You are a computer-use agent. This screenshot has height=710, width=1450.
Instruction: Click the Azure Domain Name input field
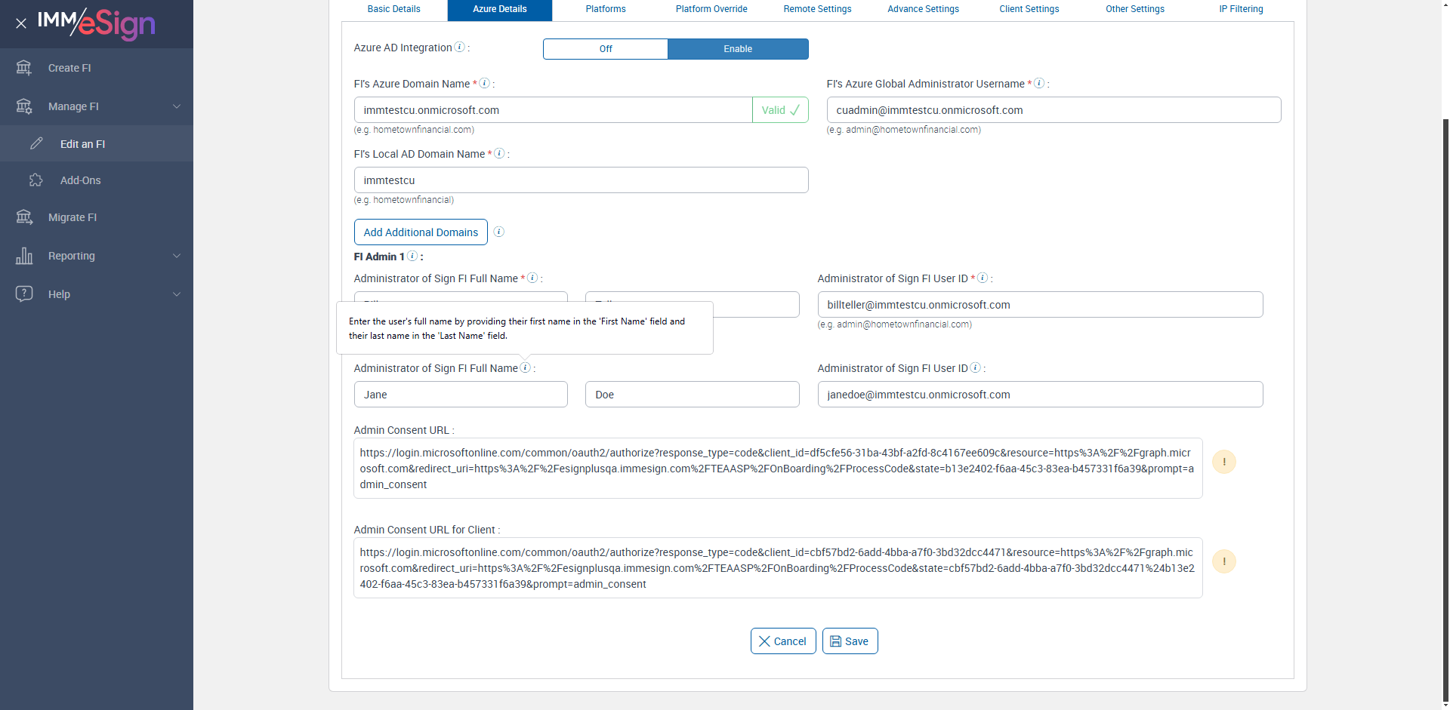554,110
